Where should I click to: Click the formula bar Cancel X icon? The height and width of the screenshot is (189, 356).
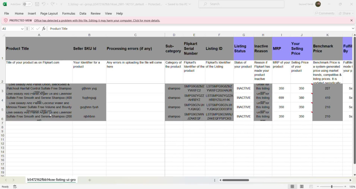32,29
